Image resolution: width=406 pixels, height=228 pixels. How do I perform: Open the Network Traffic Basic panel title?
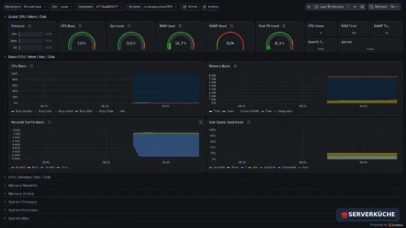27,122
